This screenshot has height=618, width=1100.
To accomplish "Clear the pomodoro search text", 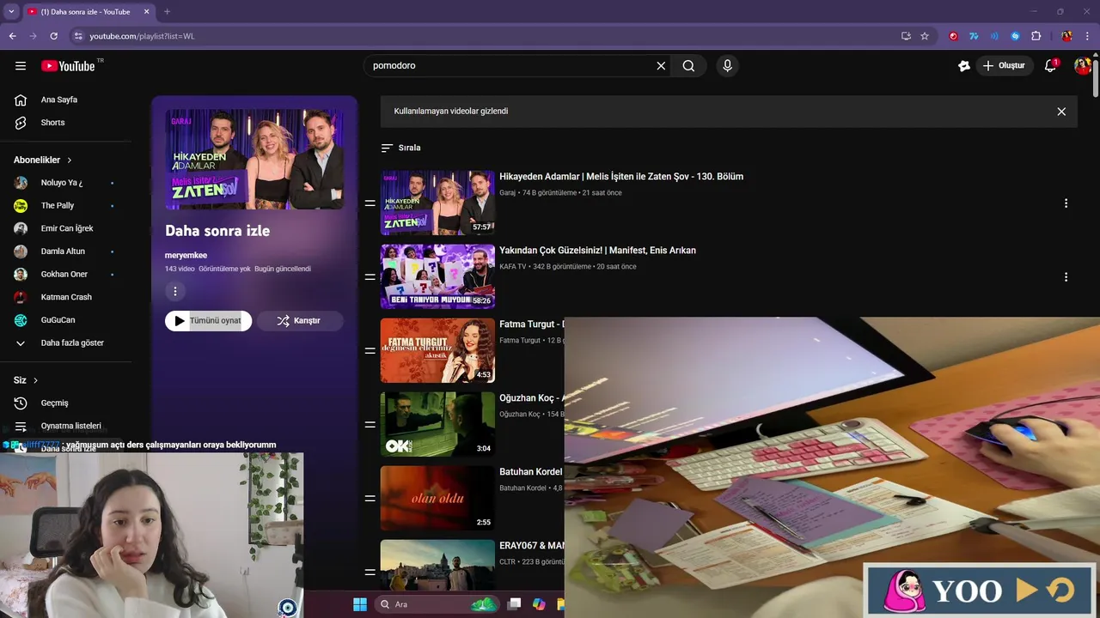I will [661, 66].
